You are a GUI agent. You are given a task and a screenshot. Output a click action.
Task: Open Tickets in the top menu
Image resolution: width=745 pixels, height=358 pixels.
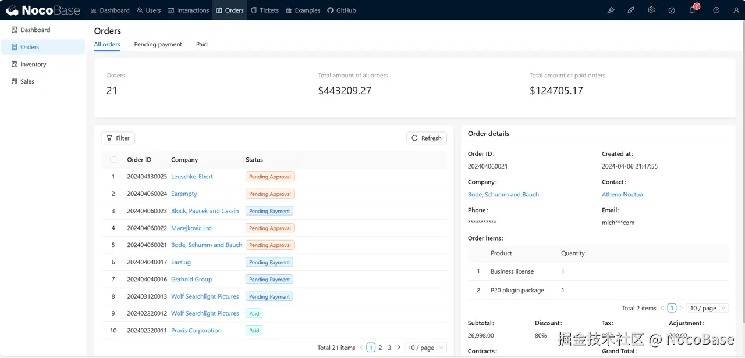(x=265, y=10)
